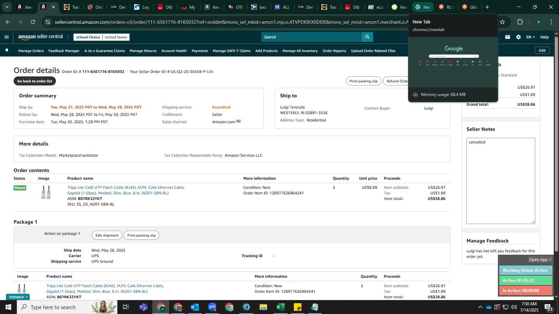The width and height of the screenshot is (559, 314).
Task: Open the notifications center icon
Action: 548,307
